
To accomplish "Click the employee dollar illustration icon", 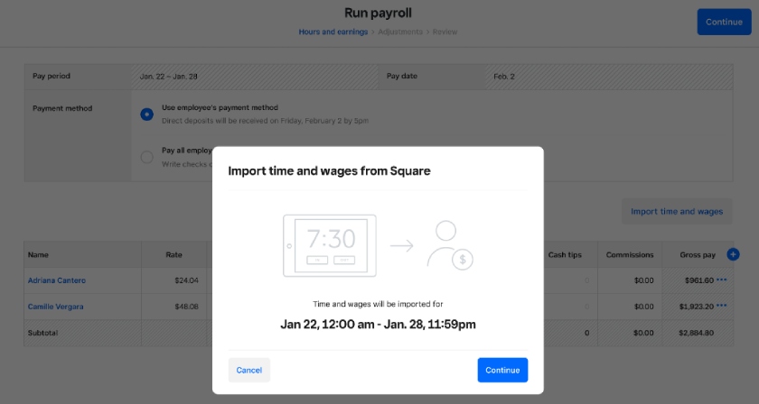I will (x=450, y=245).
